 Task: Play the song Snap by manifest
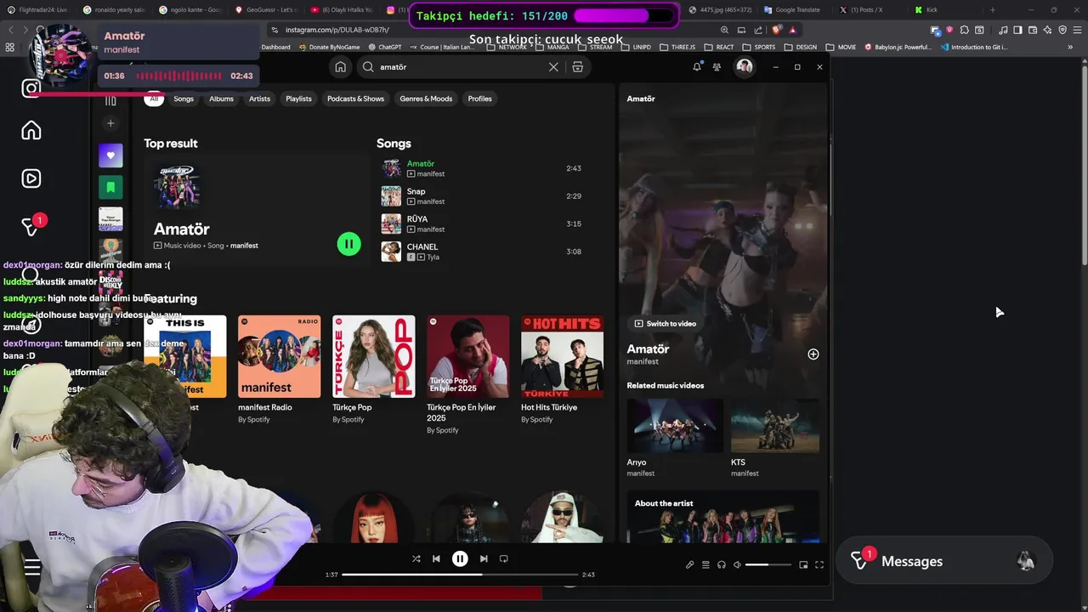pos(481,196)
